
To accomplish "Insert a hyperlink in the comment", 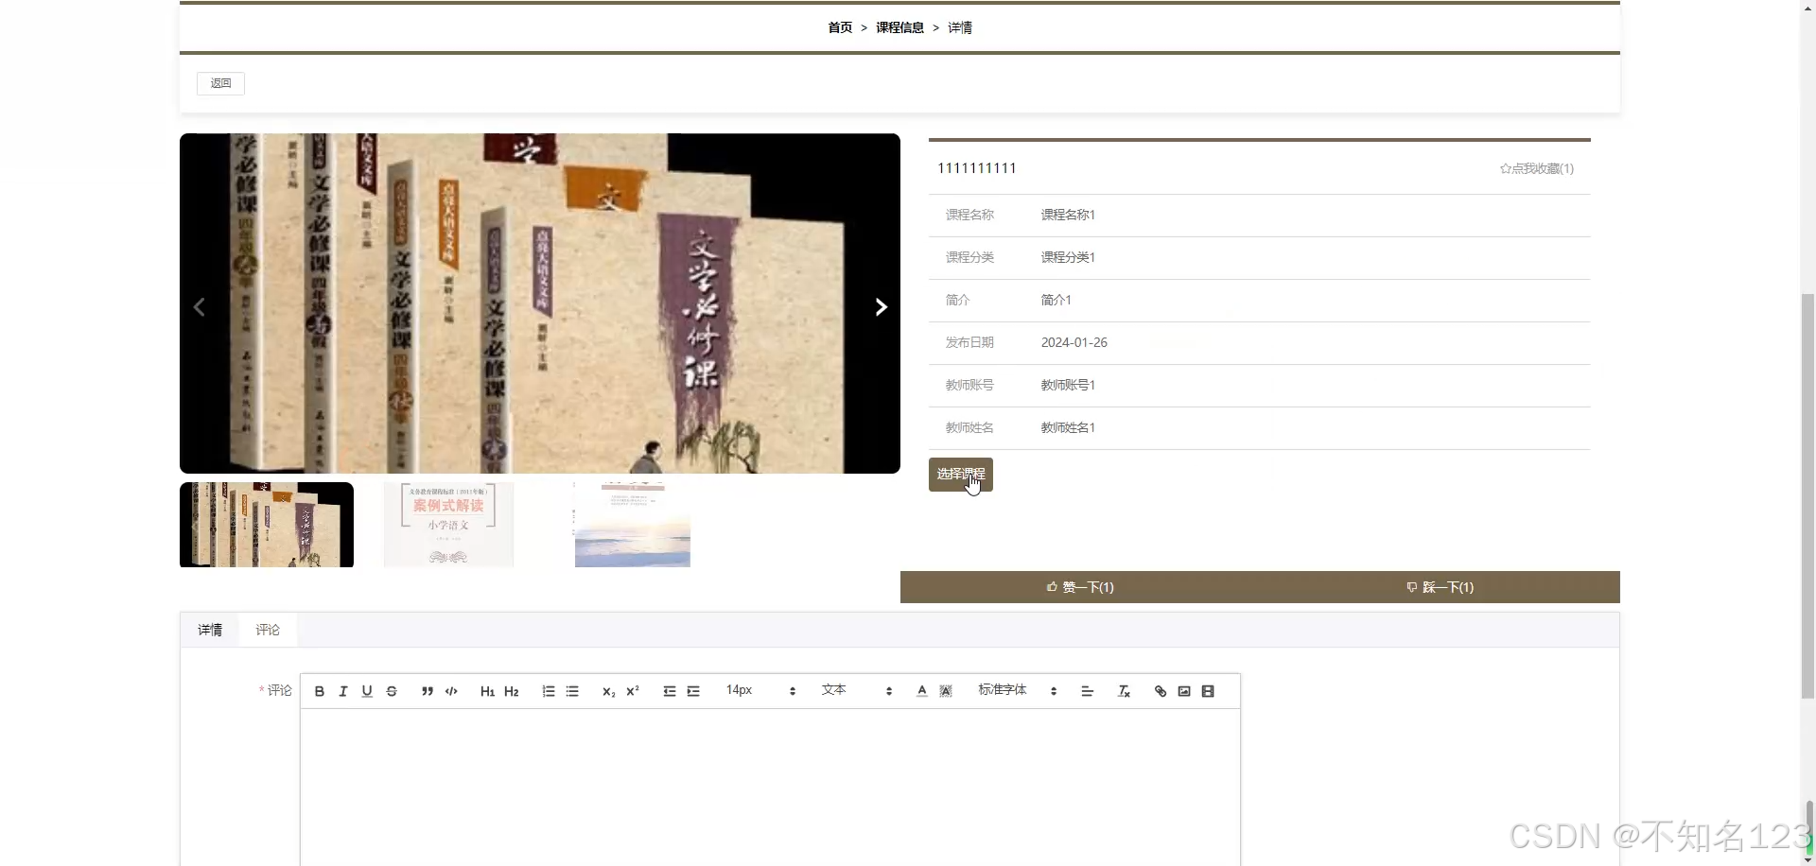I will (x=1161, y=691).
